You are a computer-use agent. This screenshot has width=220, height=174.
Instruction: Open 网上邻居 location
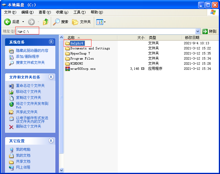click(x=23, y=167)
